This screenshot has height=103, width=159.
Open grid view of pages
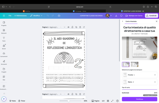(108, 101)
